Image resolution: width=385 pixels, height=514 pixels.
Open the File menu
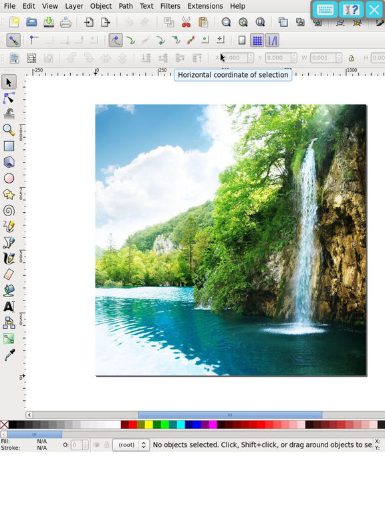pyautogui.click(x=9, y=6)
